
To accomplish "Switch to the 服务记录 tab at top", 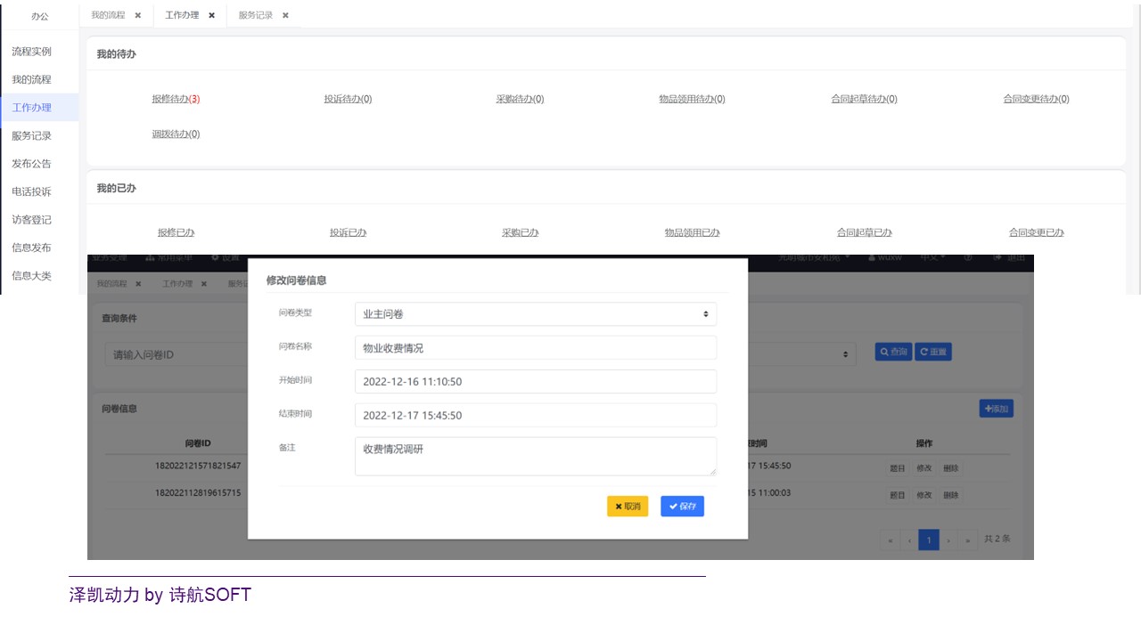I will 256,15.
